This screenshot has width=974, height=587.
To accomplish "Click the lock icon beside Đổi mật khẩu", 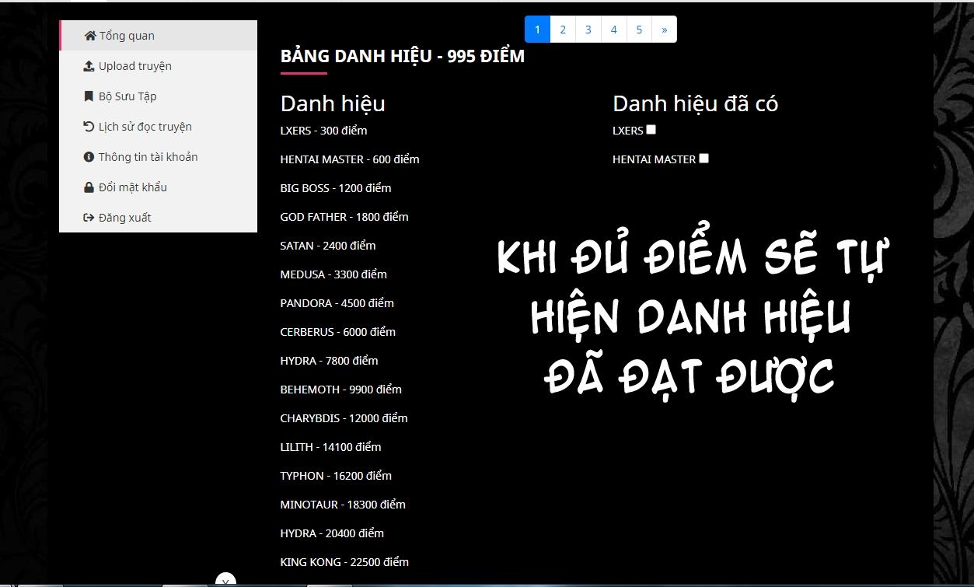I will (89, 187).
